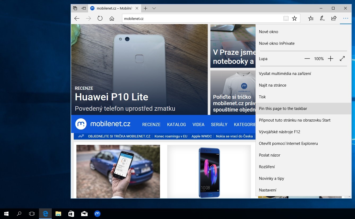Open the browser More options ellipsis menu

[x=345, y=18]
